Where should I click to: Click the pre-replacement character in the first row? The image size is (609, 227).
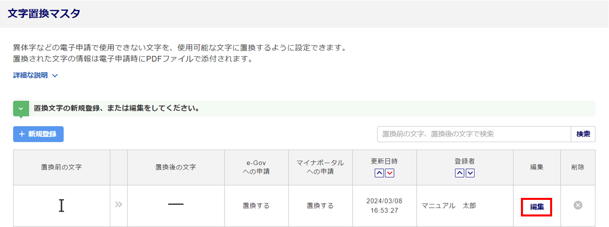click(61, 205)
